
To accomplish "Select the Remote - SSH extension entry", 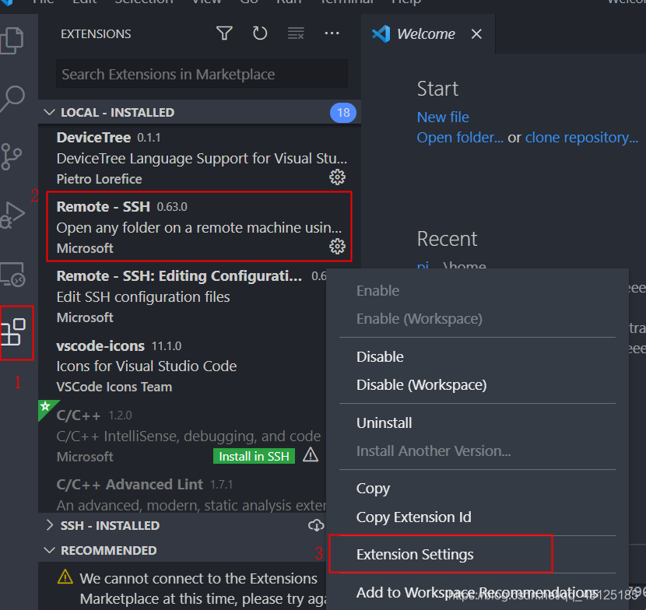I will 200,227.
